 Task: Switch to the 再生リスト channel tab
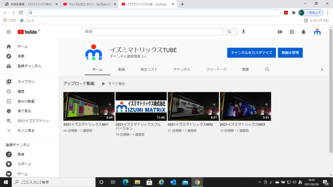click(x=149, y=69)
